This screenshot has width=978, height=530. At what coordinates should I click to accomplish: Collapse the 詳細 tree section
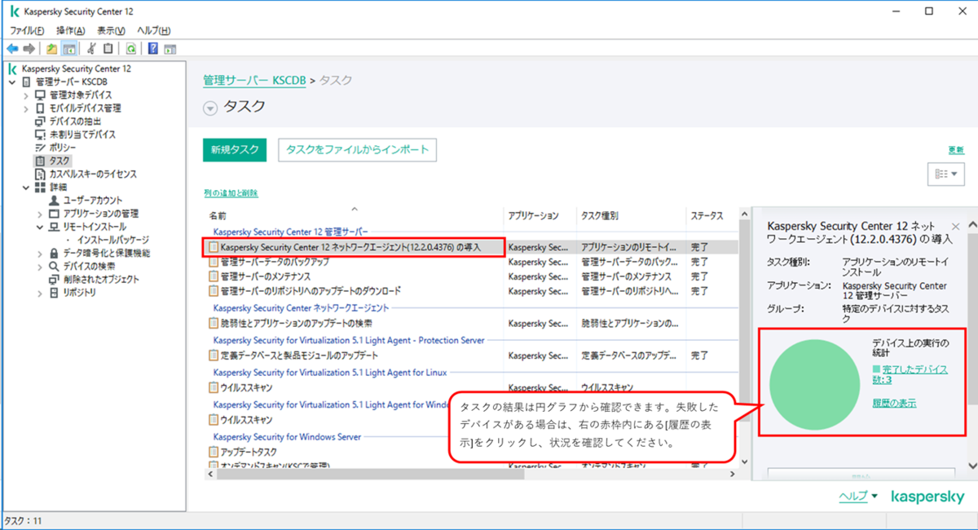[26, 186]
